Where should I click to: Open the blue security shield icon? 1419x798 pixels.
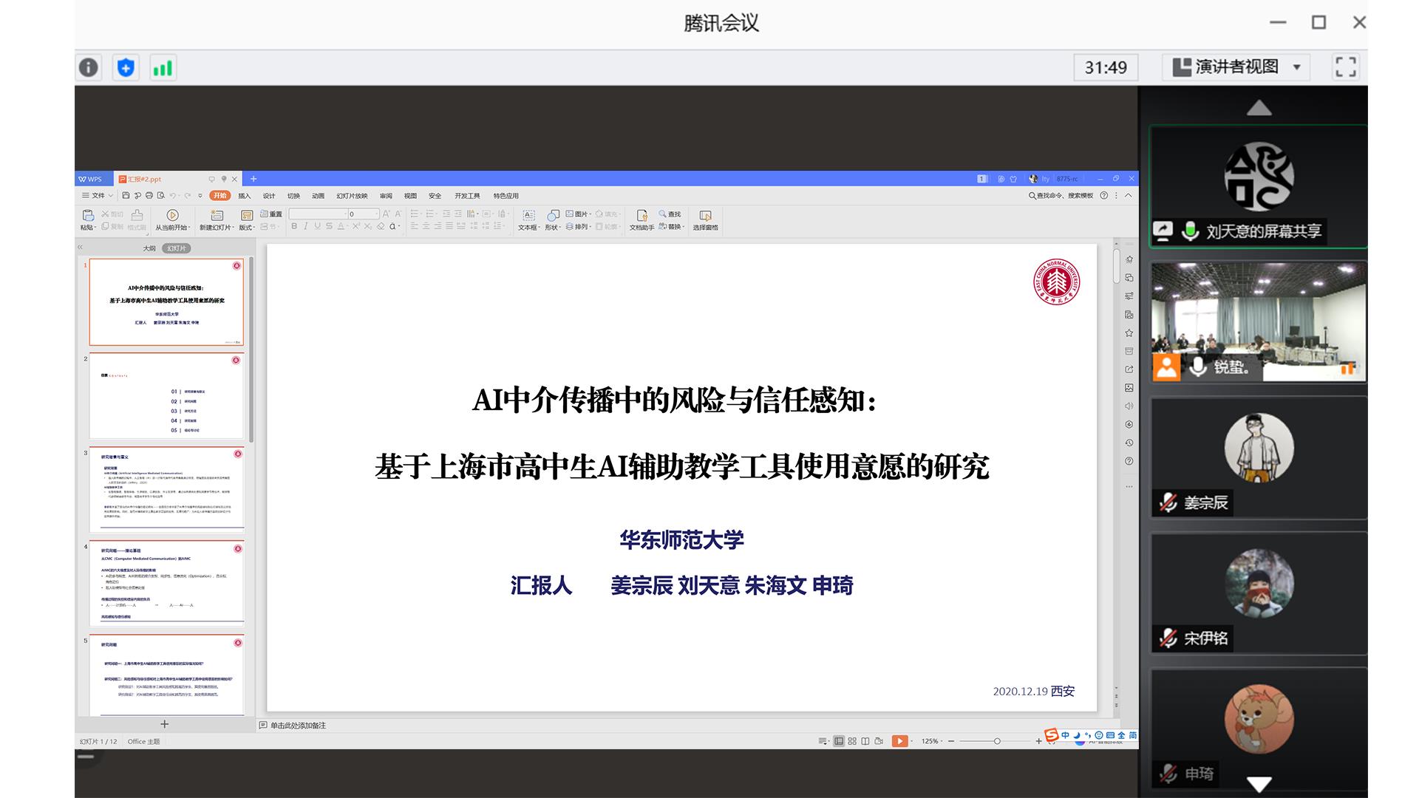126,68
